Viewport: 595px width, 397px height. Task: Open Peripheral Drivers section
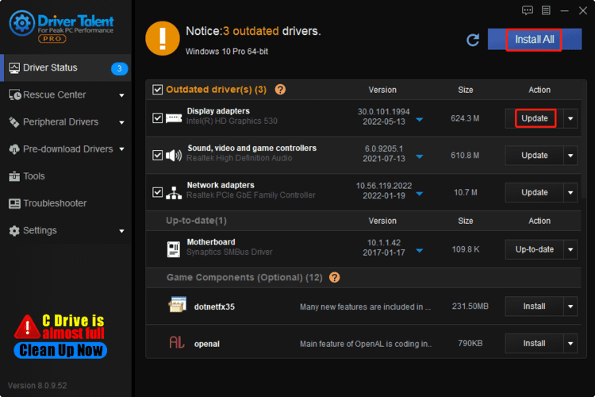click(x=66, y=122)
